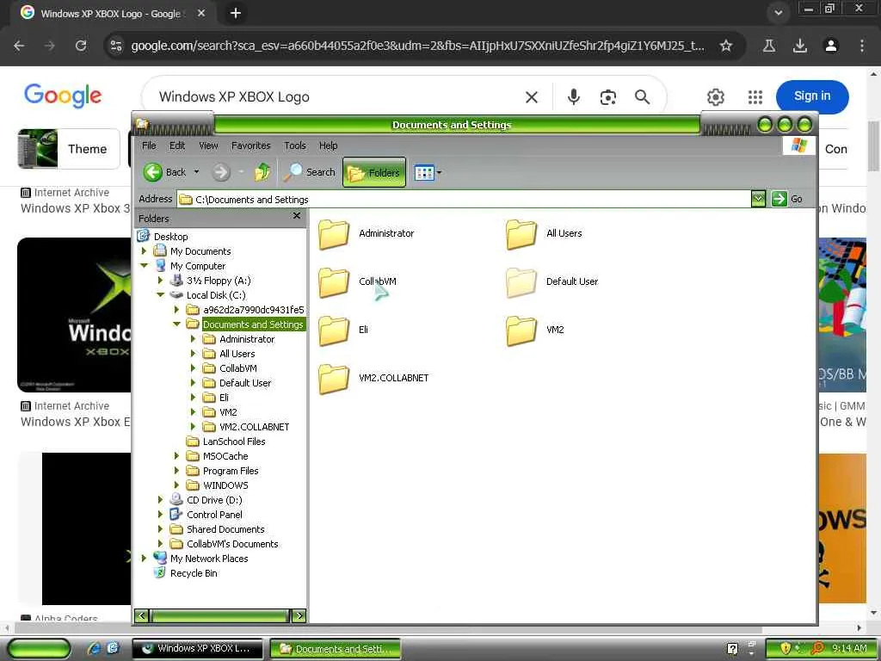Close the Folders side pane
Viewport: 881px width, 661px height.
pyautogui.click(x=297, y=216)
